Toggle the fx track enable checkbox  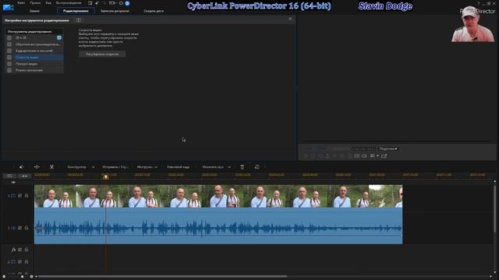[20, 250]
